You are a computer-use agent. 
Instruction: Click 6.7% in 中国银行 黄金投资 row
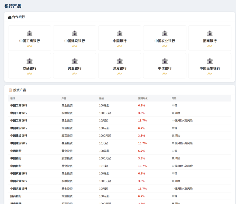142,151
